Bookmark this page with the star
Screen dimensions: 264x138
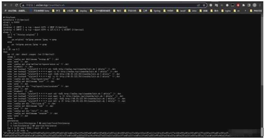tap(204, 5)
